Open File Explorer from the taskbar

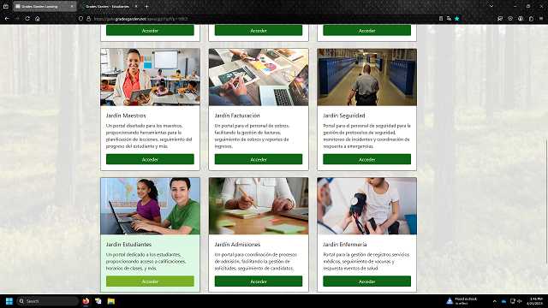111,301
